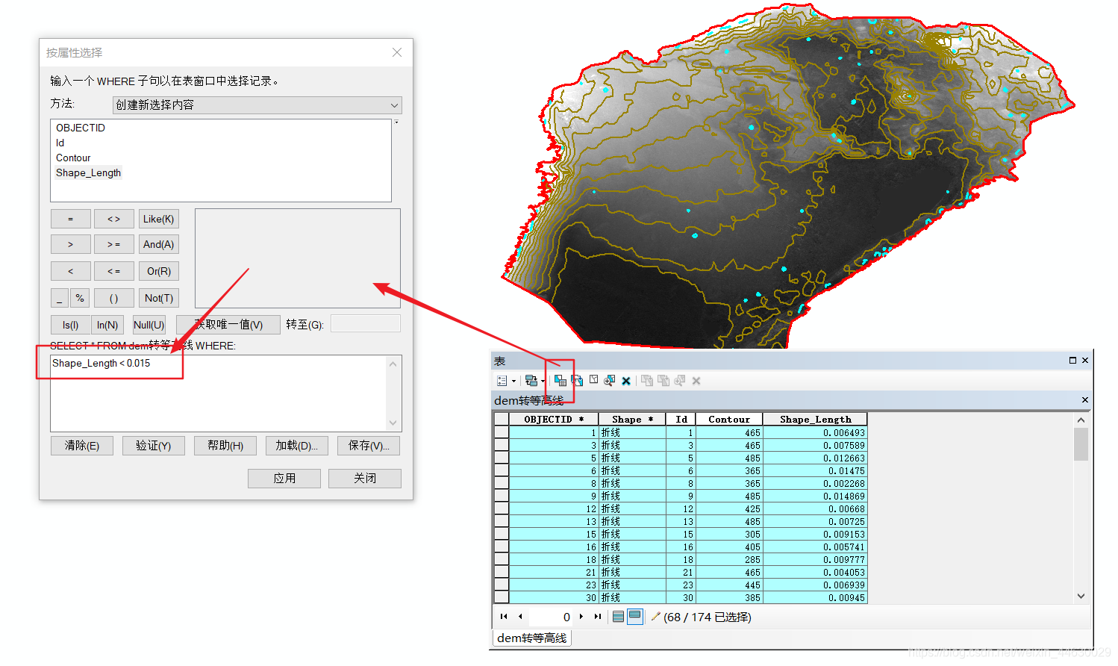Screen dimensions: 1118x666
Task: Click the Not(T) operator button
Action: (x=159, y=298)
